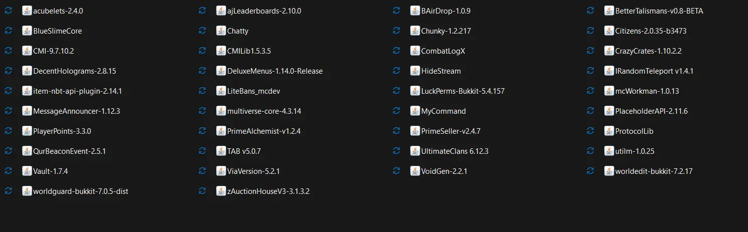748x232 pixels.
Task: Select the HideStream file name
Action: coord(441,71)
